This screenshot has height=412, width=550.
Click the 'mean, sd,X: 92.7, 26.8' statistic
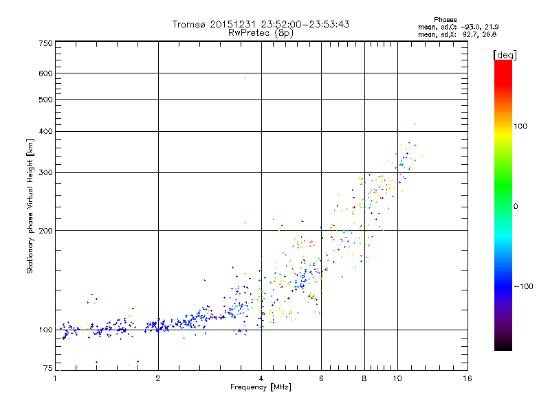457,34
